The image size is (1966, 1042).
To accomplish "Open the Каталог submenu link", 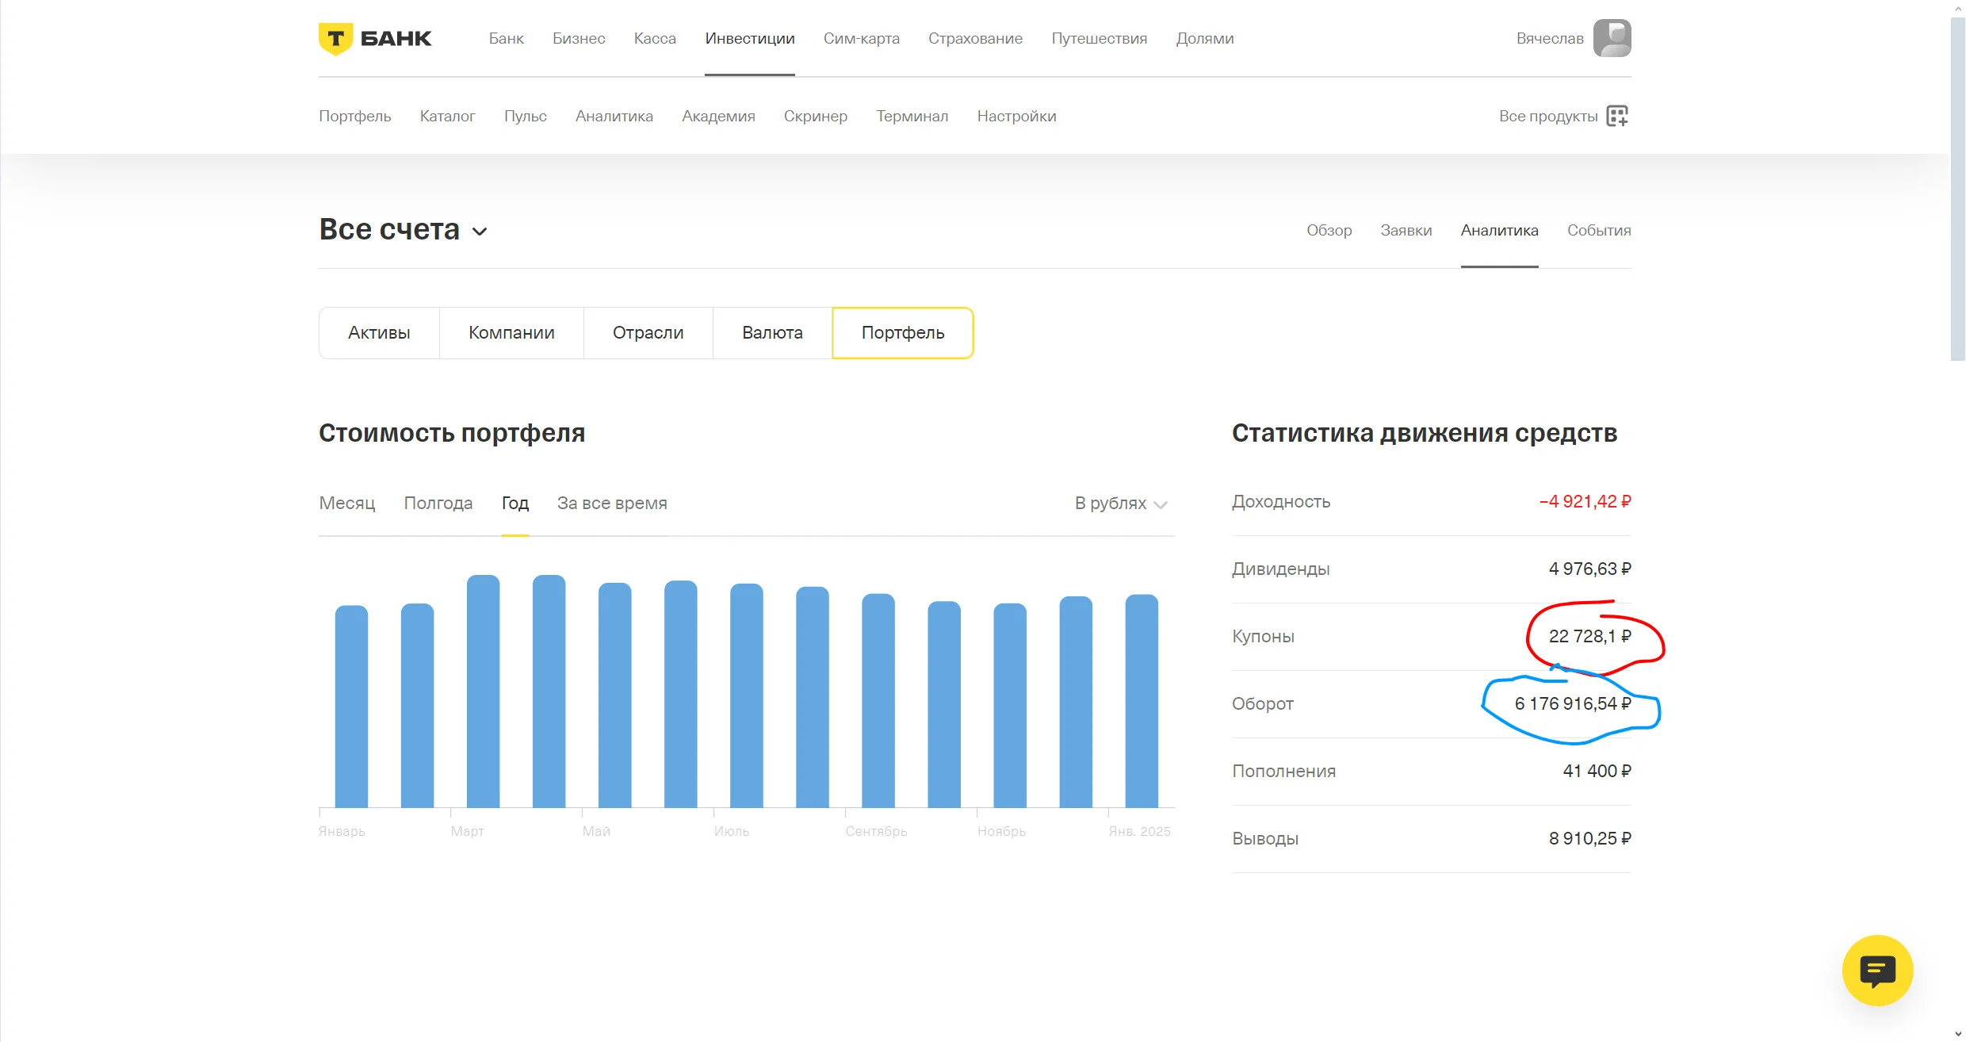I will click(447, 116).
